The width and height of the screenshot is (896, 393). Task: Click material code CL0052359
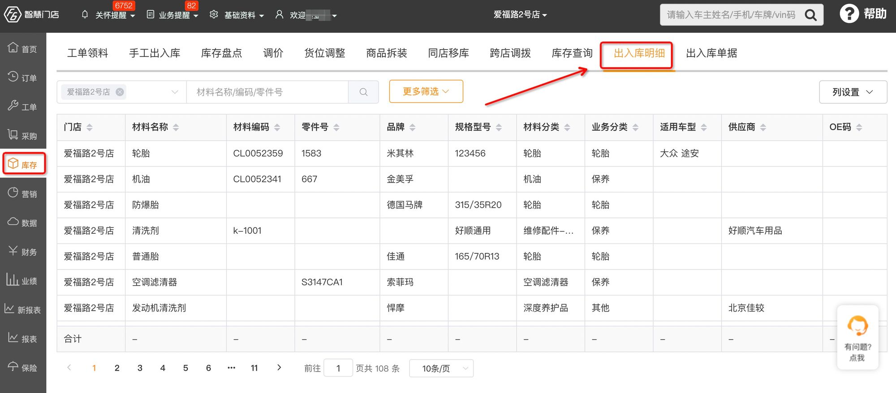[x=258, y=153]
